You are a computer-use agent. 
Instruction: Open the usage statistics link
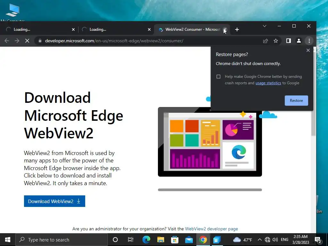(268, 83)
